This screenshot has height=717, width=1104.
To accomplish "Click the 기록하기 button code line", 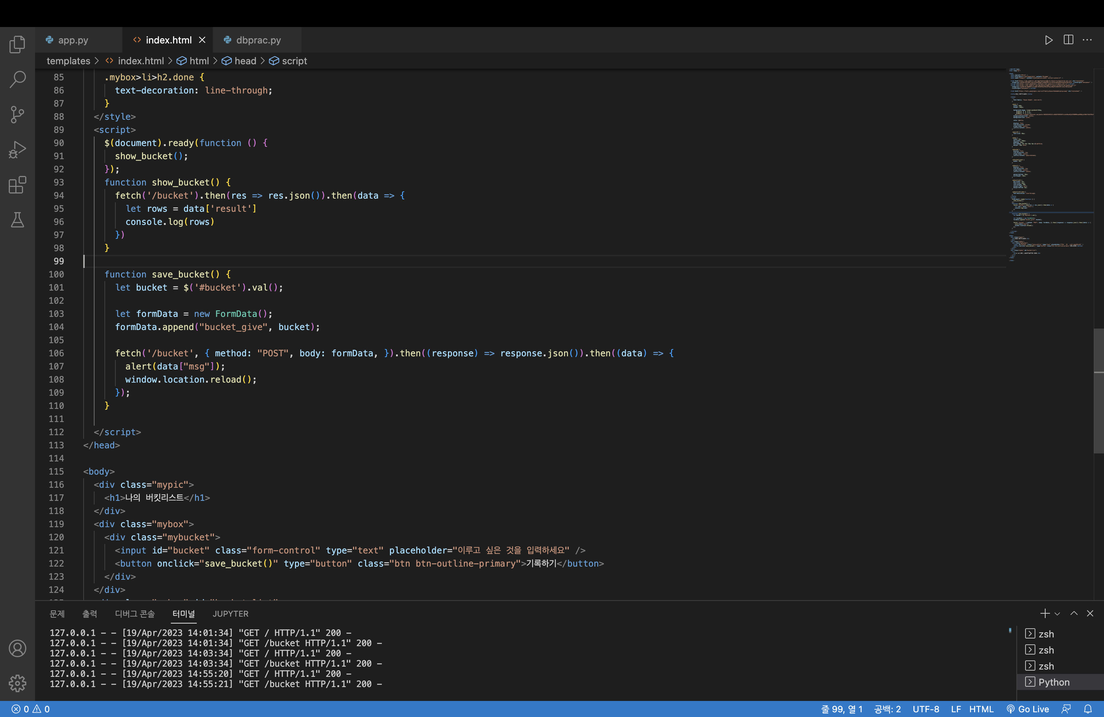I will click(360, 564).
